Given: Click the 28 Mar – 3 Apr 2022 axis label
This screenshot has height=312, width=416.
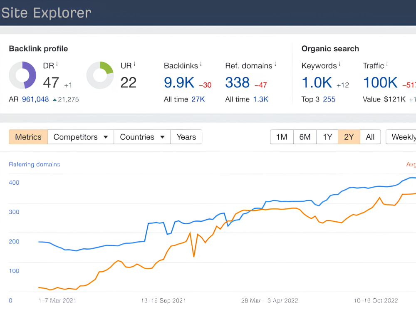Looking at the screenshot, I should [x=270, y=301].
